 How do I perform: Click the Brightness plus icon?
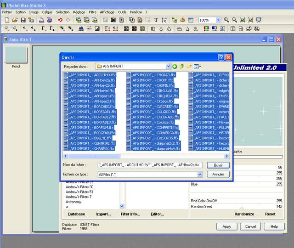point(15,28)
